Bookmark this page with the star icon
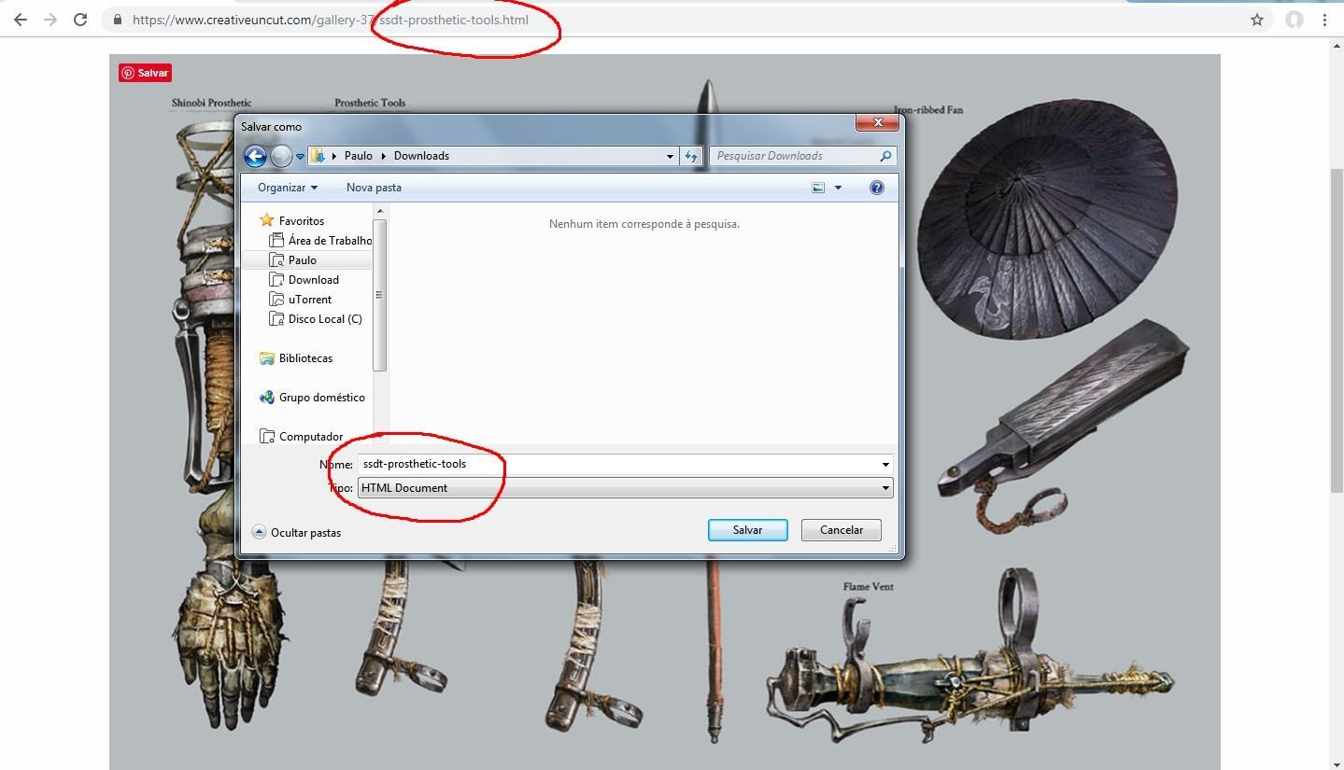The width and height of the screenshot is (1344, 770). 1257,20
